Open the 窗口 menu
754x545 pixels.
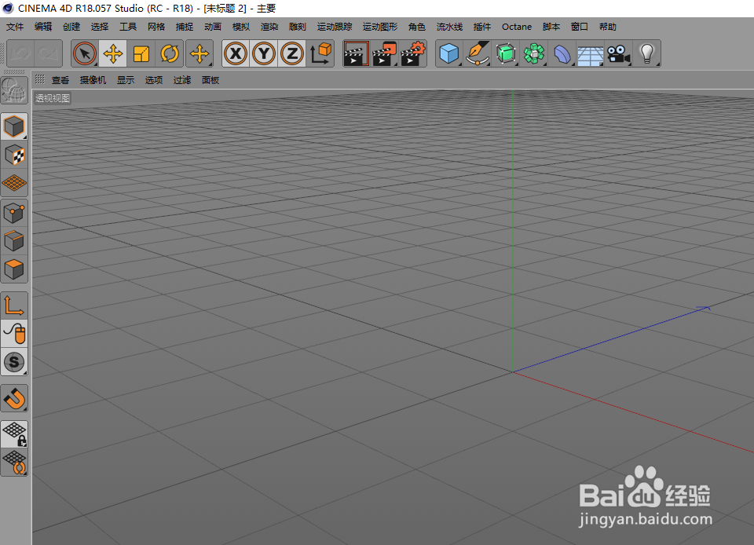580,27
